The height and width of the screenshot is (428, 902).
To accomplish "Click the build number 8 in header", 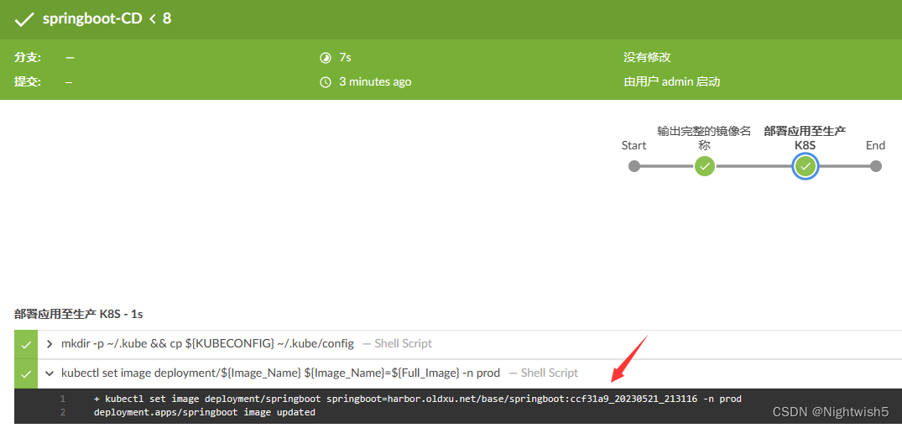I will (167, 18).
